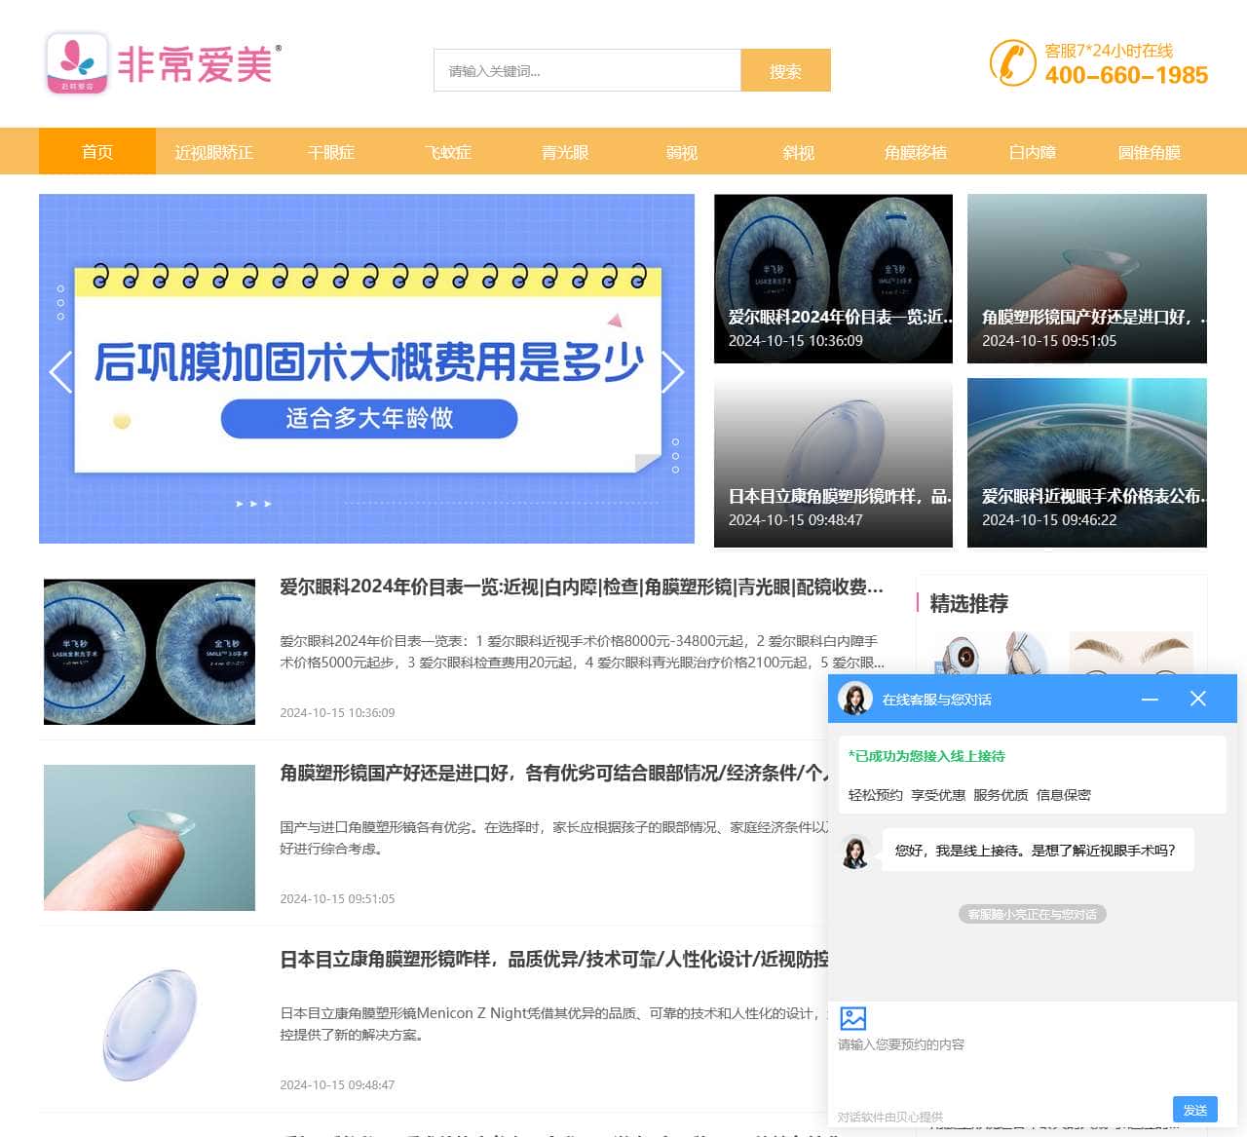The image size is (1247, 1137).
Task: Click the customer service avatar in the chat header
Action: (x=855, y=700)
